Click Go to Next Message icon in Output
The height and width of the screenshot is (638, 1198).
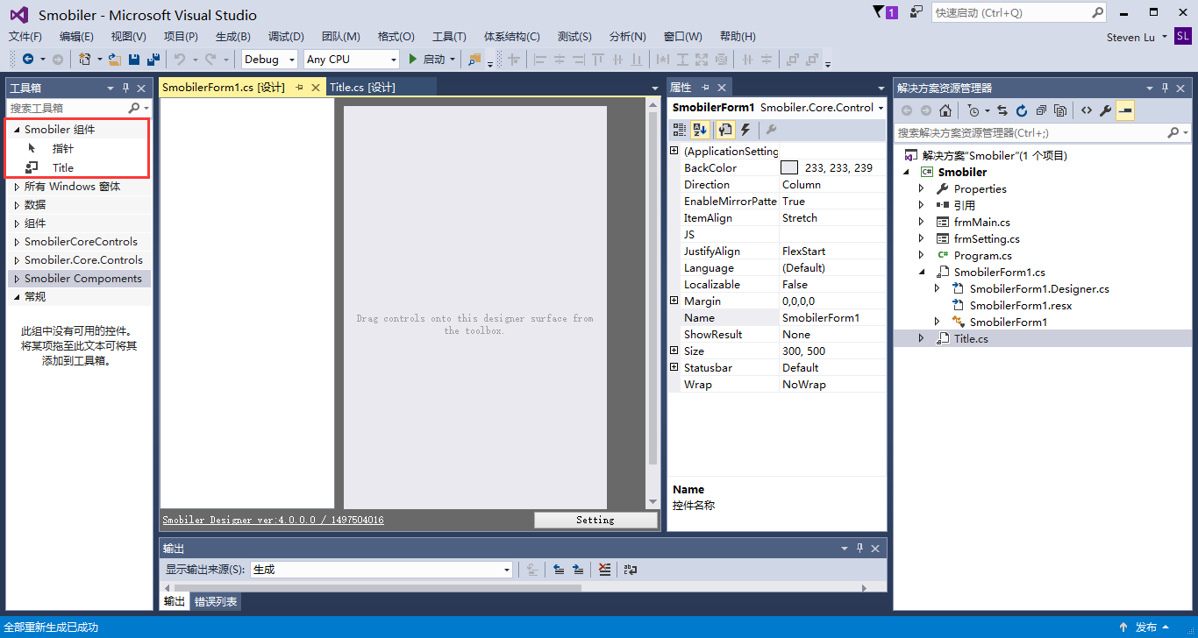pyautogui.click(x=578, y=570)
